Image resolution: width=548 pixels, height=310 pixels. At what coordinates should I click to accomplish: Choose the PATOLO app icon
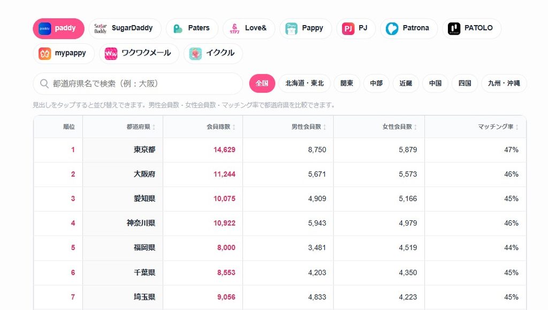454,29
